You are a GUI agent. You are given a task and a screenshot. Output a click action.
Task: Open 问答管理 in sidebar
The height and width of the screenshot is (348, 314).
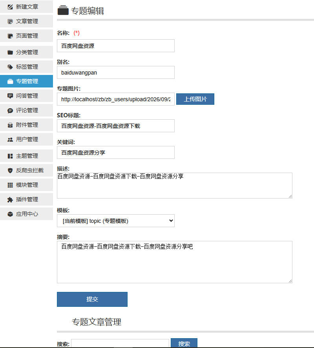click(26, 96)
